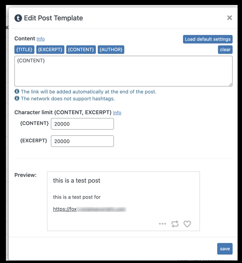Click info icon beside link notice

click(17, 91)
